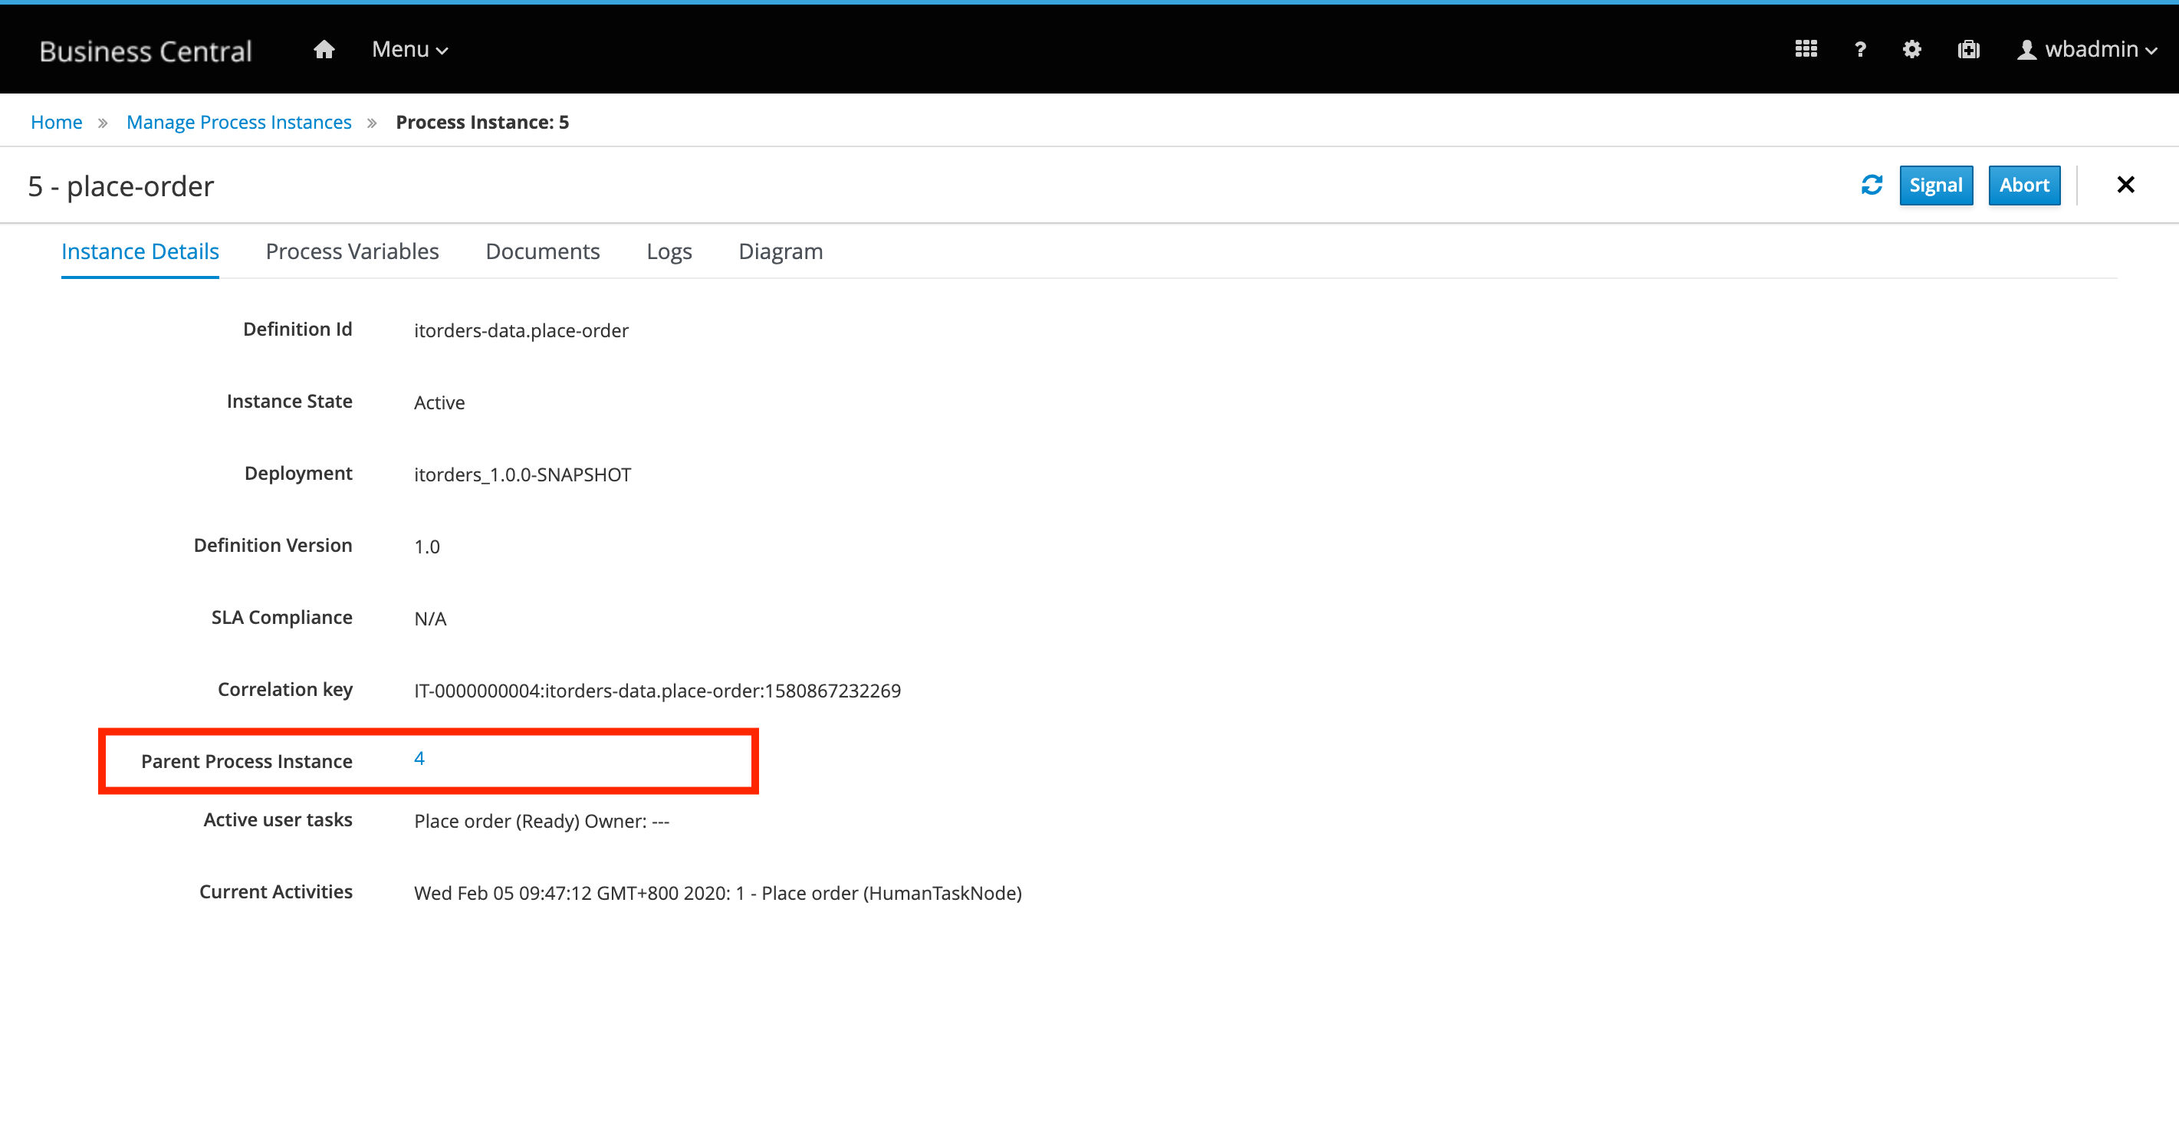Image resolution: width=2179 pixels, height=1139 pixels.
Task: Expand the Menu dropdown
Action: 409,50
